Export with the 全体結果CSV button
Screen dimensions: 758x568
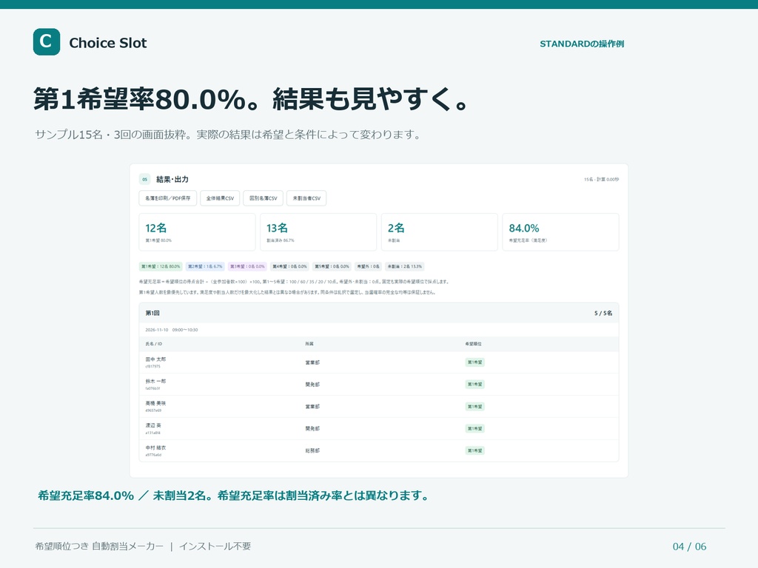click(220, 198)
